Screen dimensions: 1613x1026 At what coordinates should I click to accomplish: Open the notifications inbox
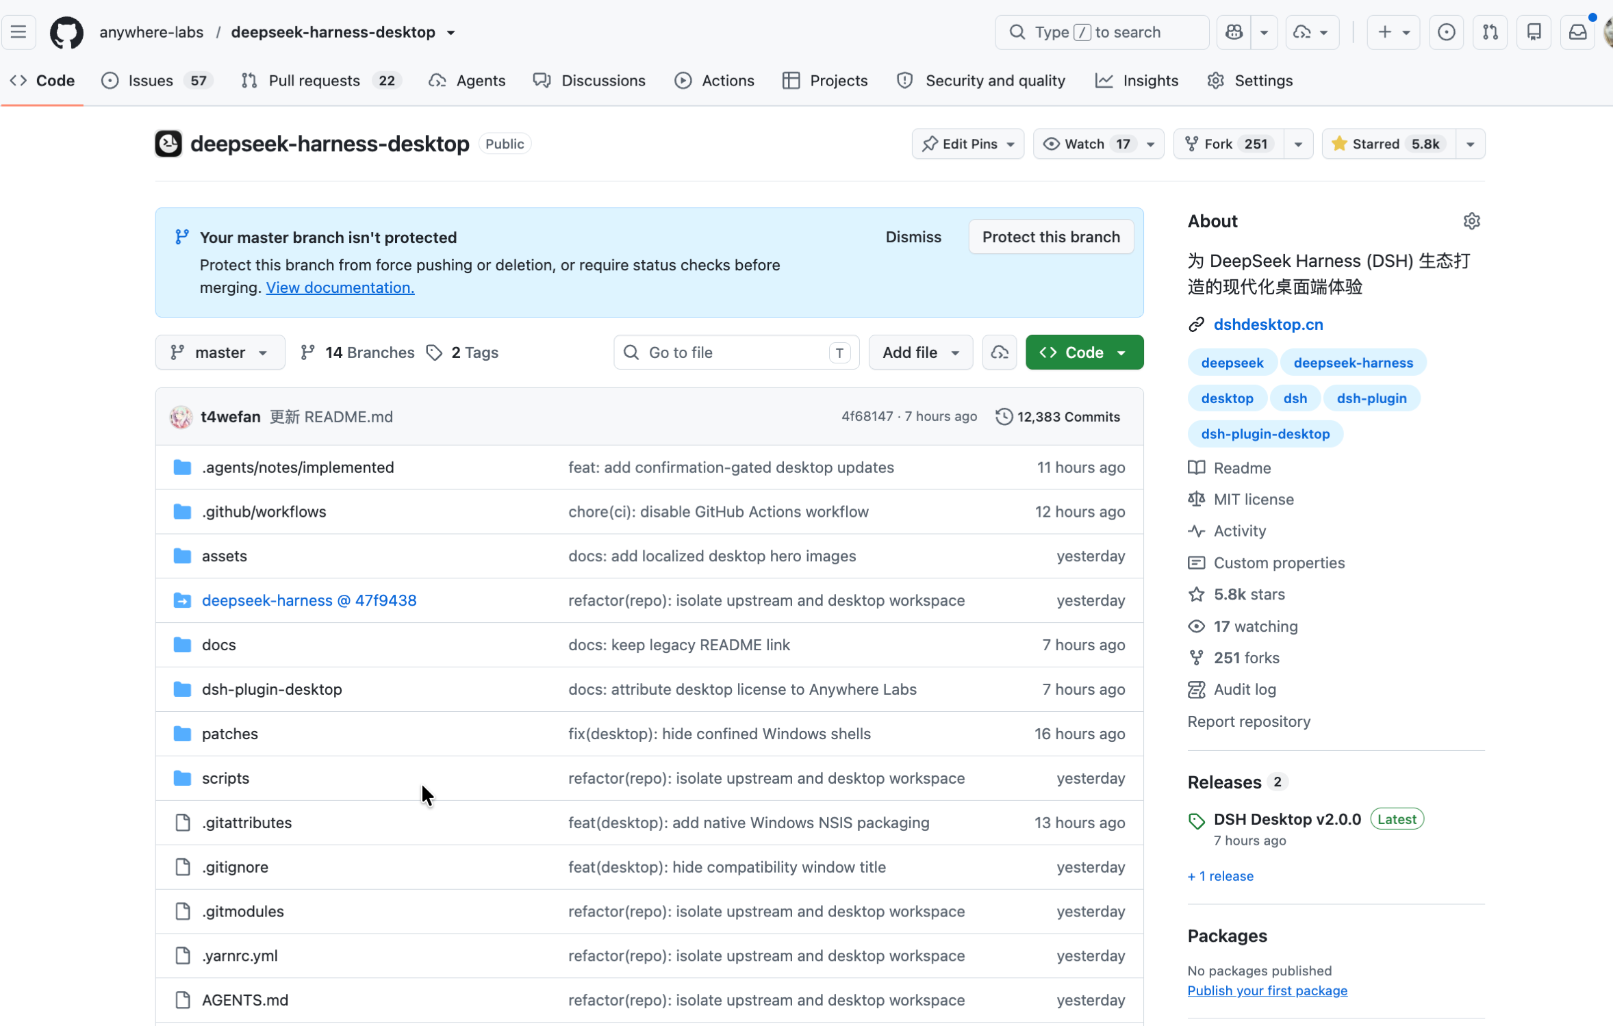tap(1578, 32)
